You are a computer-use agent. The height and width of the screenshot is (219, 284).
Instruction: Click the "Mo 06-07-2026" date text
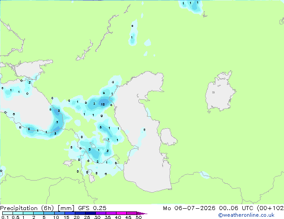coord(189,208)
